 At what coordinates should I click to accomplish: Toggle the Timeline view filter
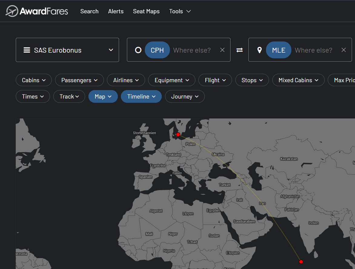coord(141,96)
